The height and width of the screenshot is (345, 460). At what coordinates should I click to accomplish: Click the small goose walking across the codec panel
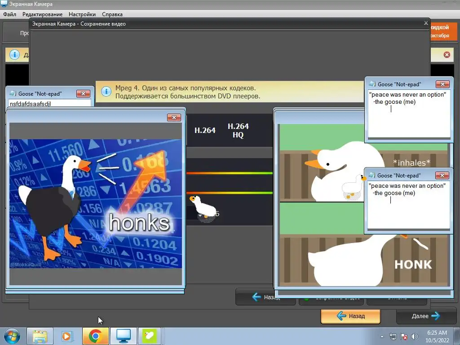pos(203,208)
